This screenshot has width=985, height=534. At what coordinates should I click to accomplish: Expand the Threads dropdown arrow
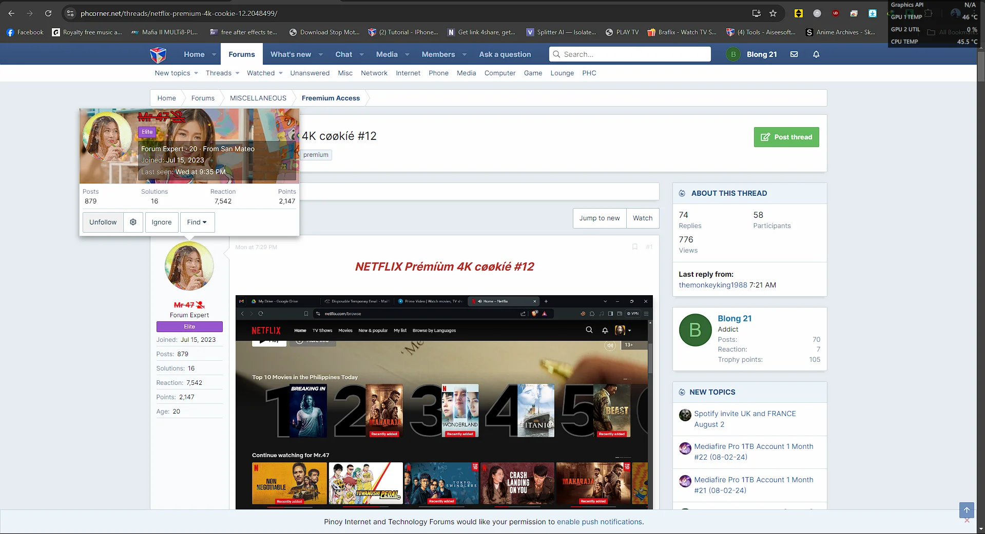pos(237,73)
